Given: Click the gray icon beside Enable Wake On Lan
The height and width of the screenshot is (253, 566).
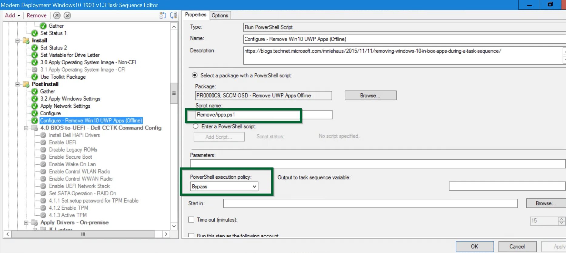Looking at the screenshot, I should click(x=43, y=164).
